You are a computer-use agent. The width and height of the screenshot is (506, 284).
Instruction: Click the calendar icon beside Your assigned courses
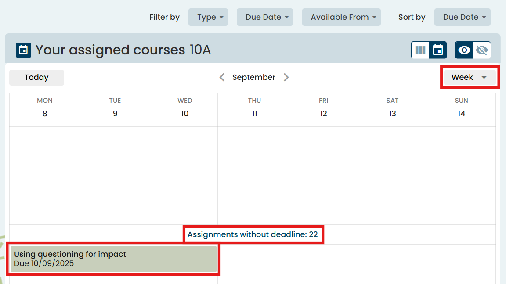click(x=23, y=50)
